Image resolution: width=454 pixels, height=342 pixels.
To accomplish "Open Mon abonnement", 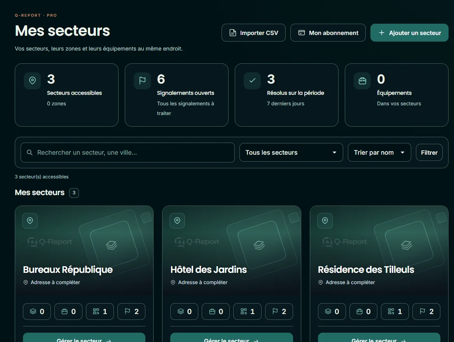I will coord(328,33).
